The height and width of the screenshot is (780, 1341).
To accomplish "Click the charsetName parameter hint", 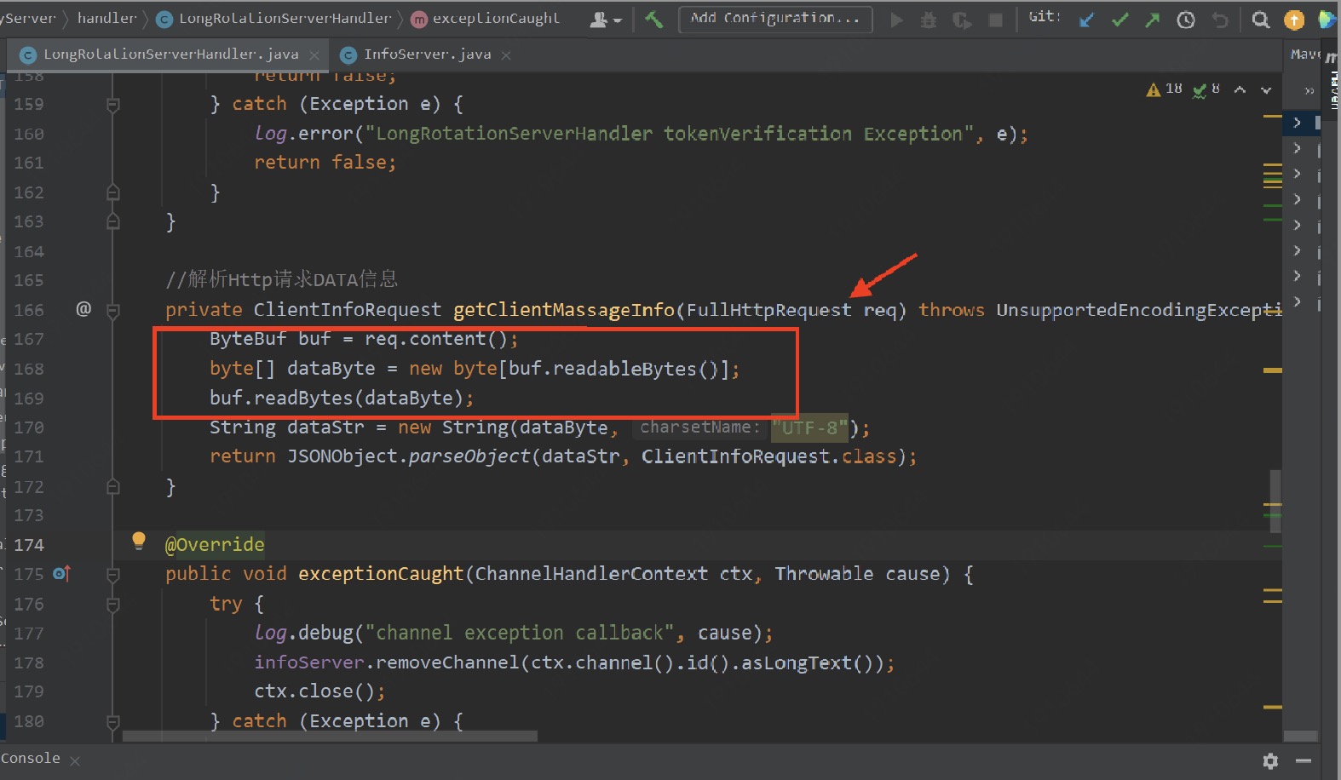I will pyautogui.click(x=699, y=427).
